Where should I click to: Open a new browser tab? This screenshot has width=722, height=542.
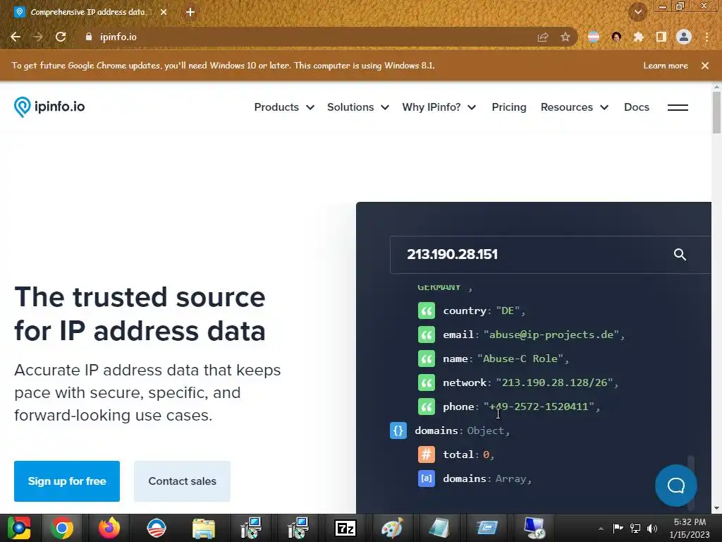[x=190, y=12]
